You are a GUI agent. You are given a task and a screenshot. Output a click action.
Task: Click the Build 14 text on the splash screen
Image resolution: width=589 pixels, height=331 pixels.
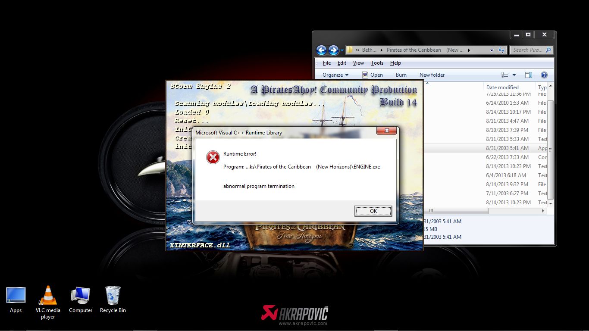[x=398, y=103]
